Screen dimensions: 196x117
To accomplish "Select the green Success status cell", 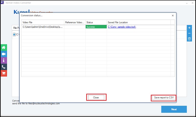I will (96, 27).
